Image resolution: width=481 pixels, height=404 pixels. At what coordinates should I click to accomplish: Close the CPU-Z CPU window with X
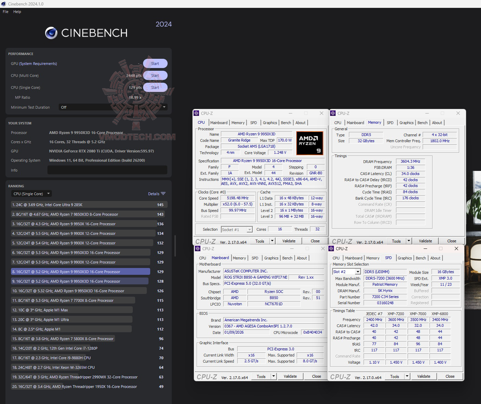322,113
